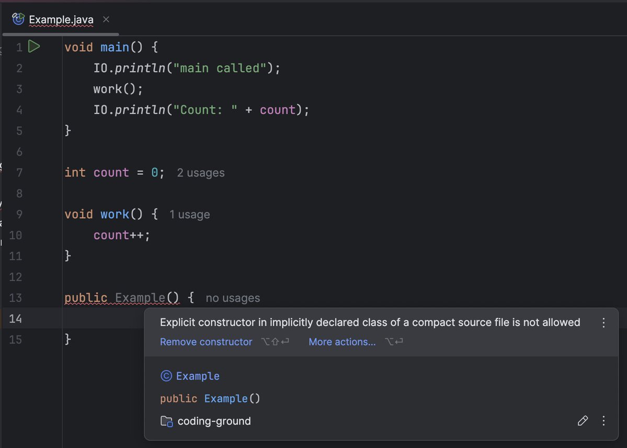Image resolution: width=627 pixels, height=448 pixels.
Task: Click 'no usages' hint beside constructor
Action: click(x=233, y=298)
